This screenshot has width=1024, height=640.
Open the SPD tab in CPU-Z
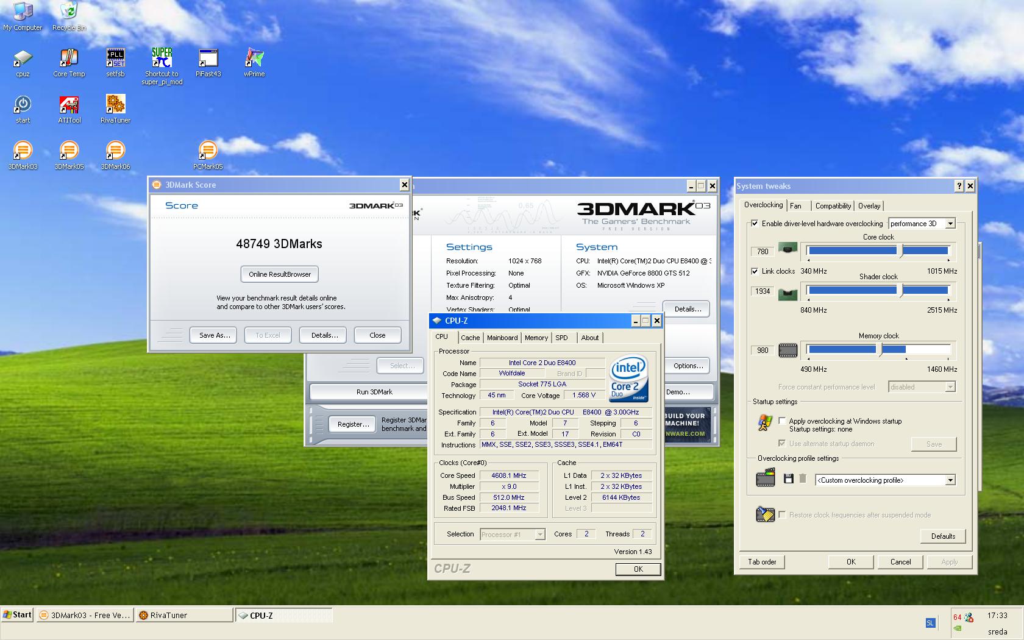pos(562,338)
